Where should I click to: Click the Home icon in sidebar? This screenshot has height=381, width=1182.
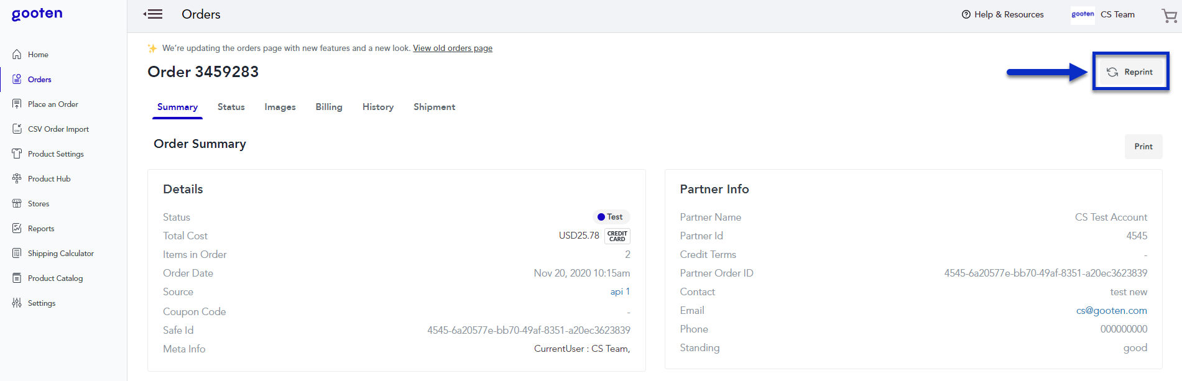pyautogui.click(x=17, y=55)
